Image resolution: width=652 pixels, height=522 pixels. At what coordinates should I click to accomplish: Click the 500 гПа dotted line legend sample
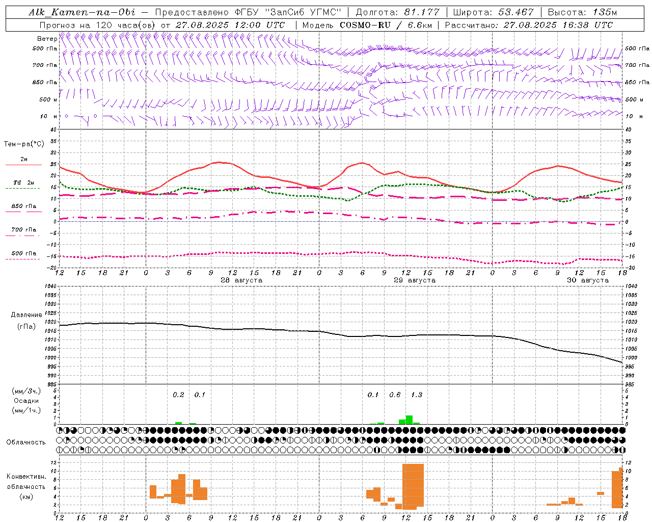coord(23,259)
